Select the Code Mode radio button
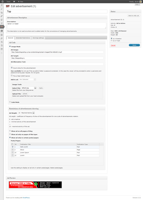 pyautogui.click(x=10, y=102)
